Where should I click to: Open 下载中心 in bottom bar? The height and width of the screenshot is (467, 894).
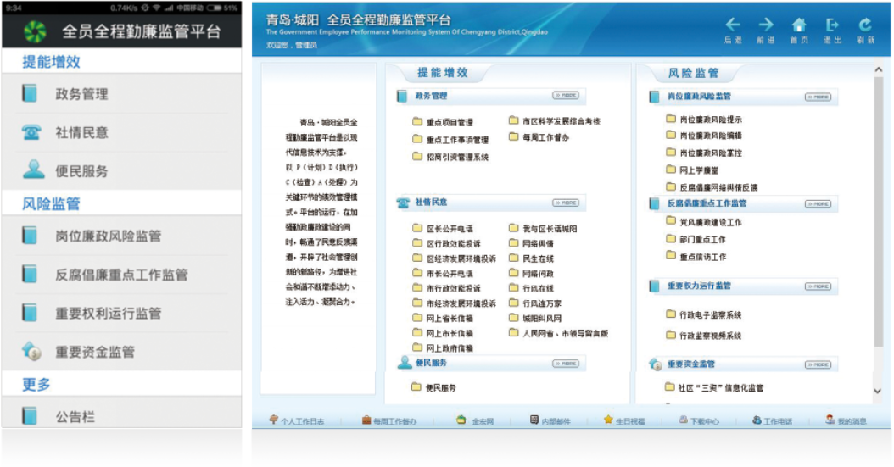tap(699, 421)
